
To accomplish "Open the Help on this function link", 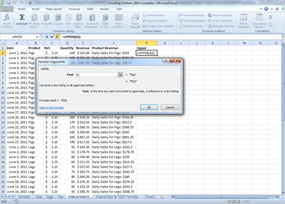I will coord(52,108).
